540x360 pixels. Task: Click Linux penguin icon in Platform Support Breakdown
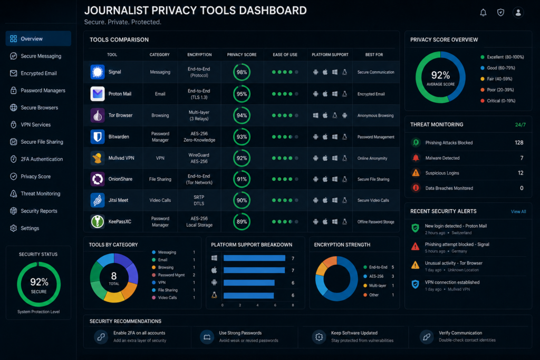tap(214, 295)
